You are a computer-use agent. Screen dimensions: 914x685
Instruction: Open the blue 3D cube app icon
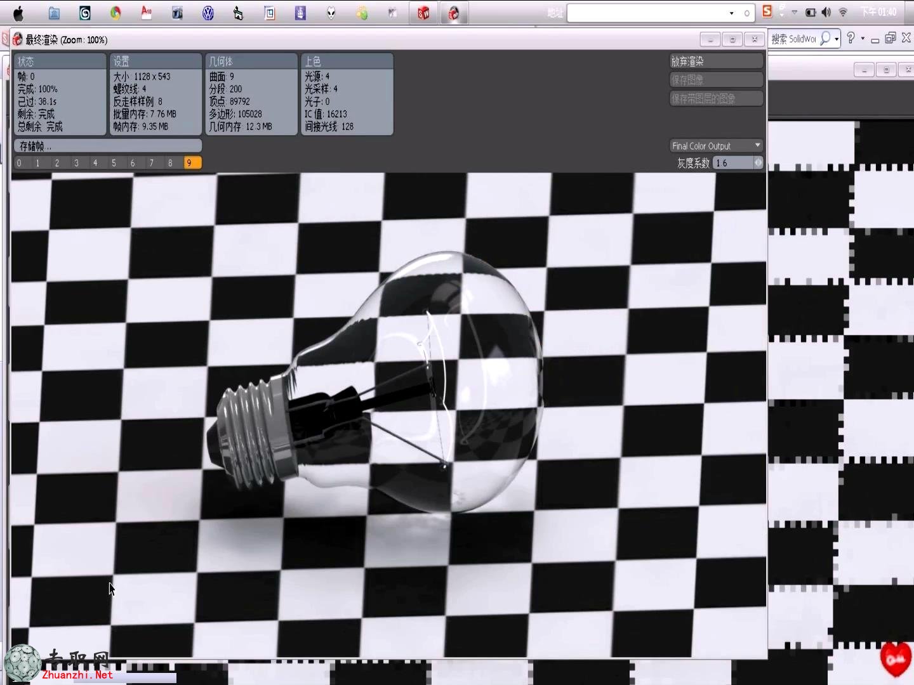click(177, 13)
